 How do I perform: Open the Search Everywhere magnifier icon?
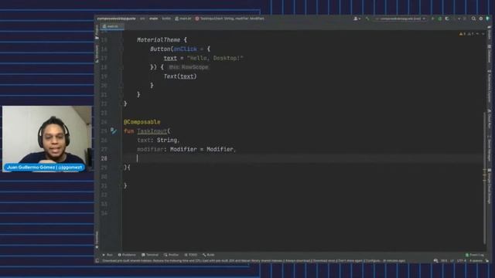pos(473,19)
